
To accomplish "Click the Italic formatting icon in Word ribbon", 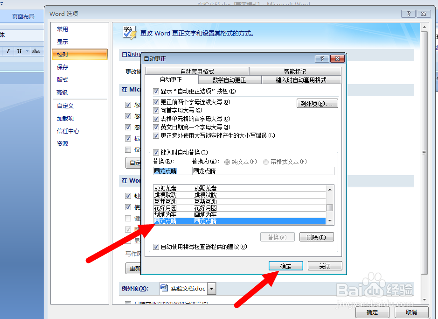I will [8, 51].
